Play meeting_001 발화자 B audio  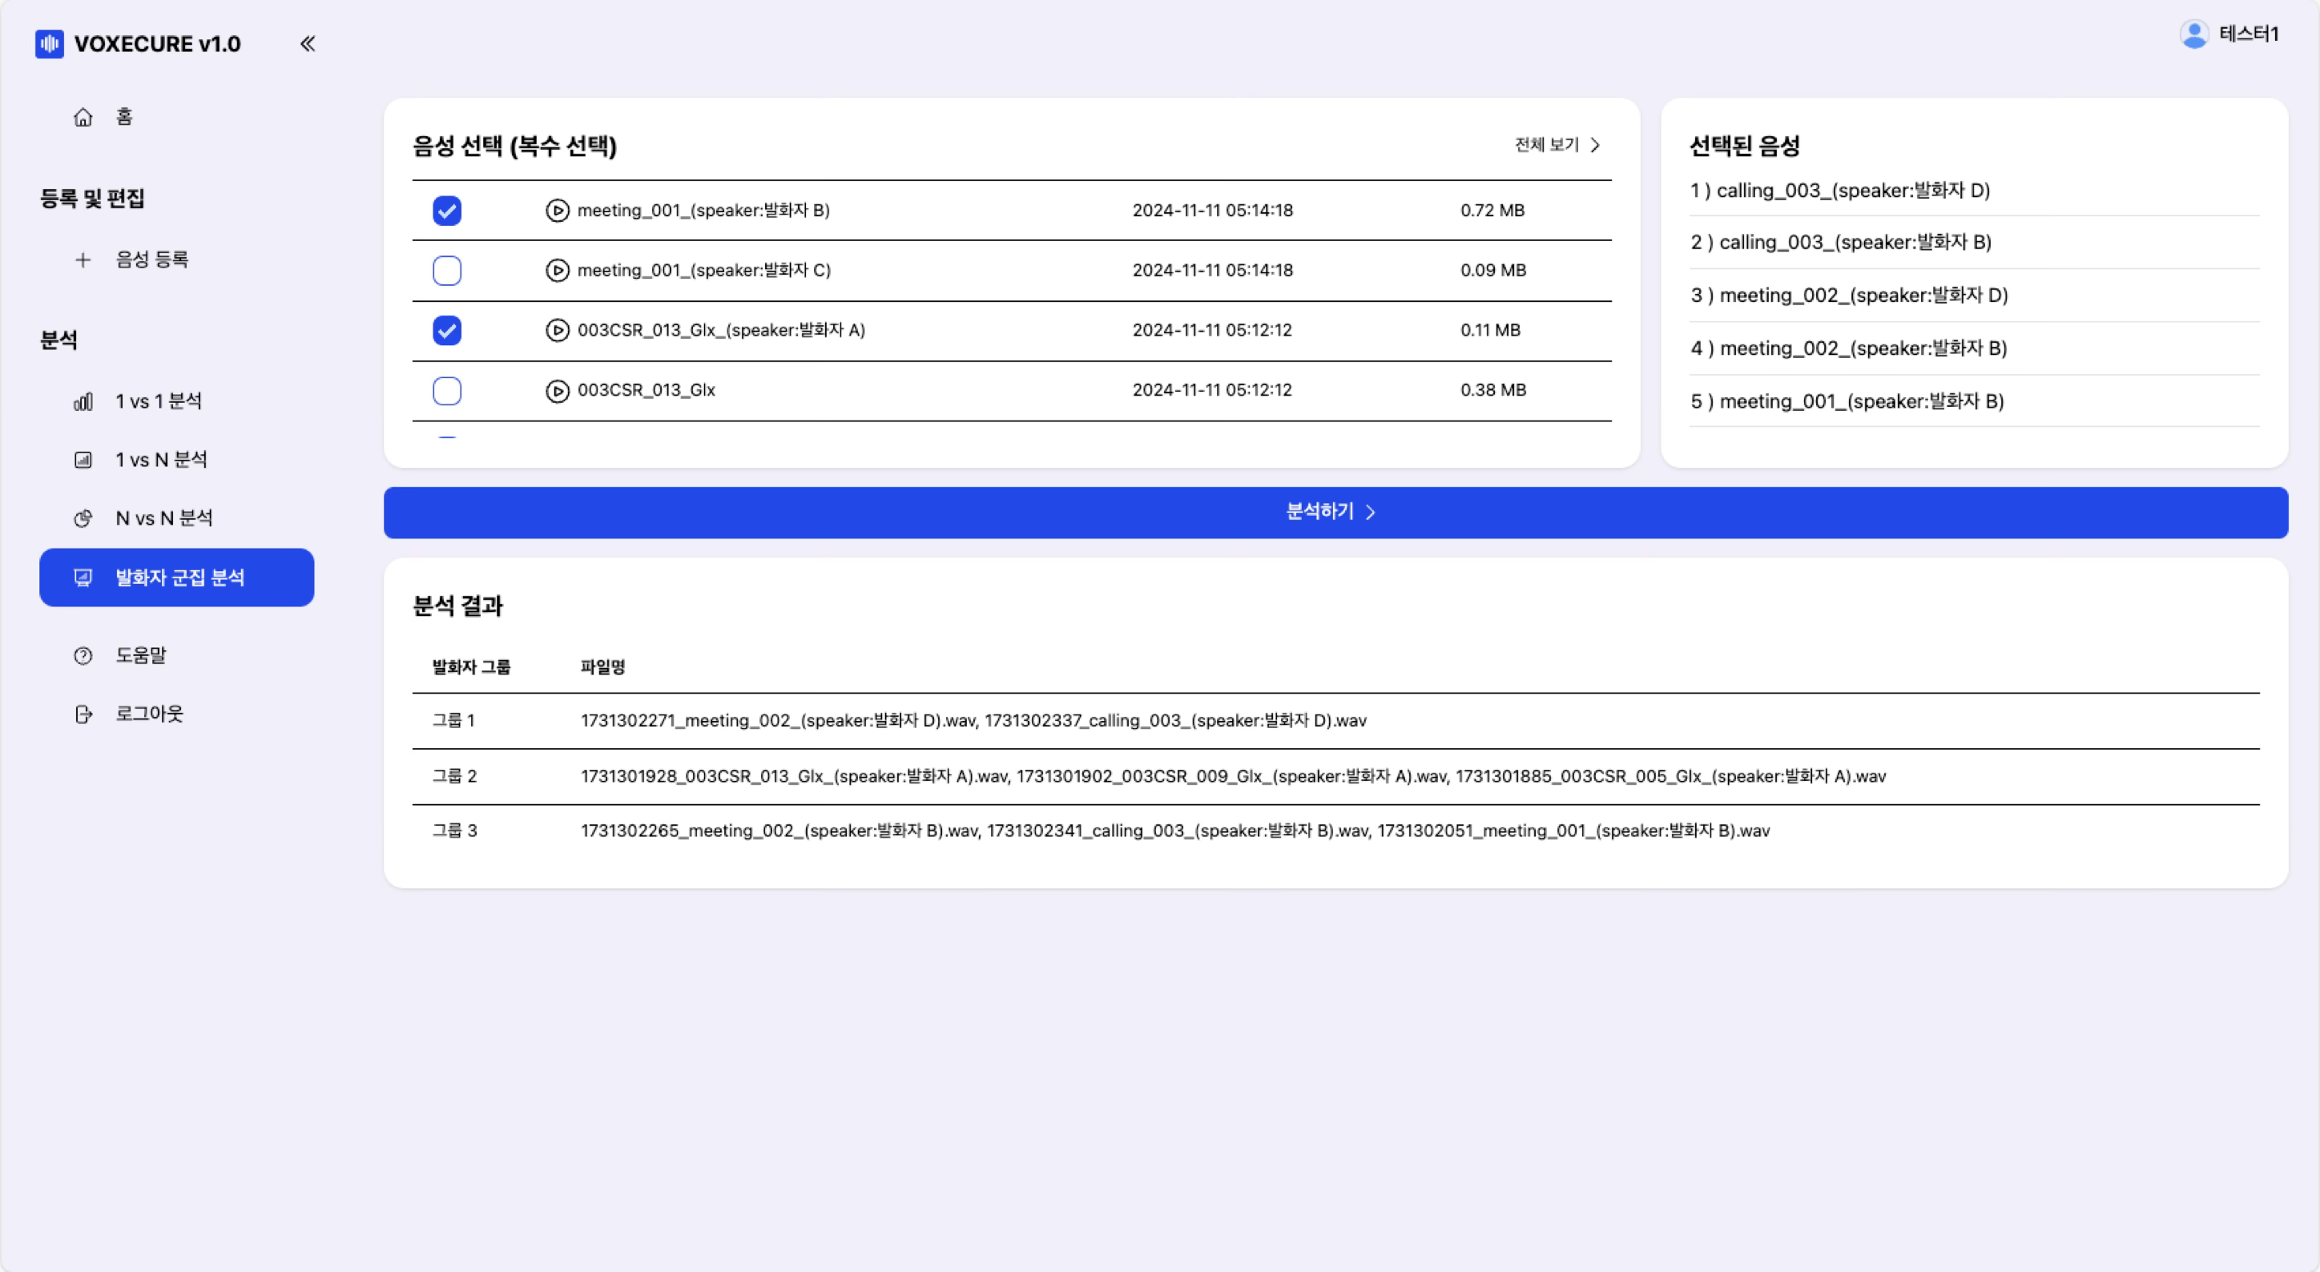[558, 211]
